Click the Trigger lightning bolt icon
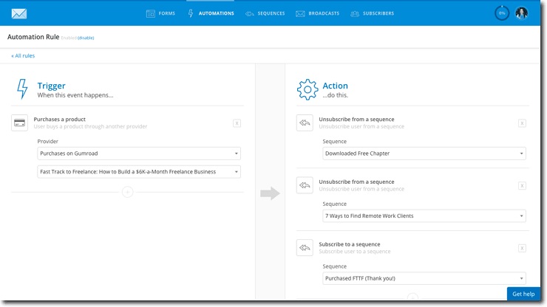 pyautogui.click(x=22, y=89)
